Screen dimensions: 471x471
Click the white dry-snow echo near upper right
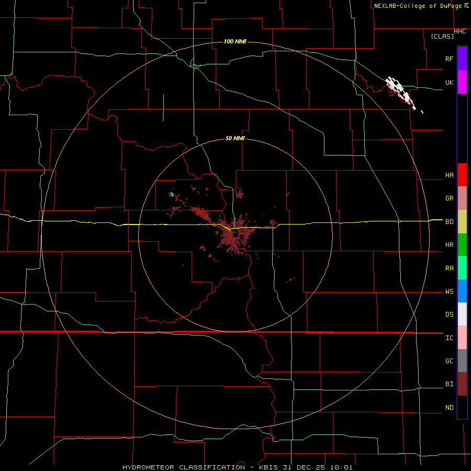point(401,93)
